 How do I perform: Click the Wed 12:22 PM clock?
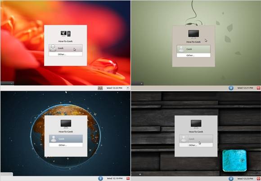pyautogui.click(x=114, y=88)
